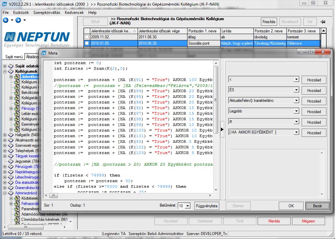Click the Neptun application icon in title bar
Screen dimensions: 335x239
tap(5, 4)
